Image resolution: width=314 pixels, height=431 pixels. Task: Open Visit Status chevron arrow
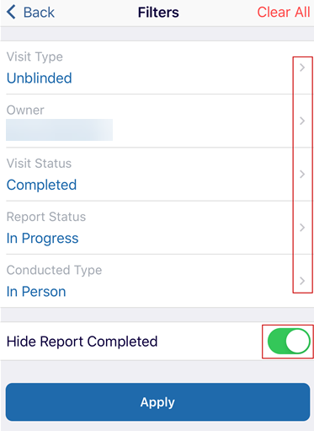pyautogui.click(x=302, y=174)
